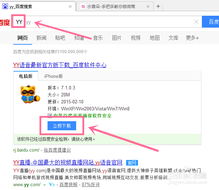Select the iPhone版 tab
This screenshot has width=219, height=190.
(x=53, y=76)
